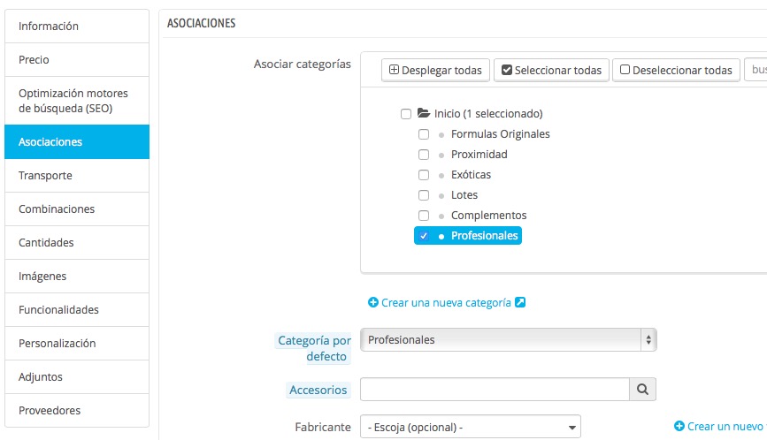
Task: Select the Lotes category item
Action: [464, 195]
